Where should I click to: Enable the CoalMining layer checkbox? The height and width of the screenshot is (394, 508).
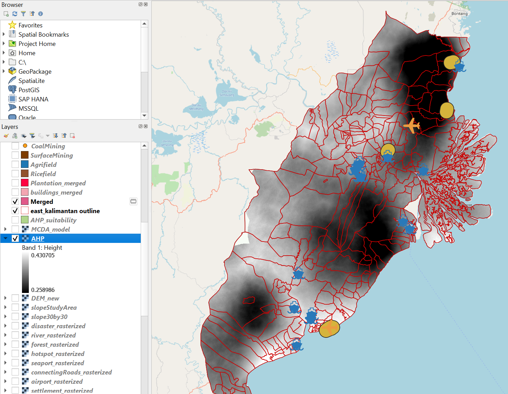click(15, 146)
